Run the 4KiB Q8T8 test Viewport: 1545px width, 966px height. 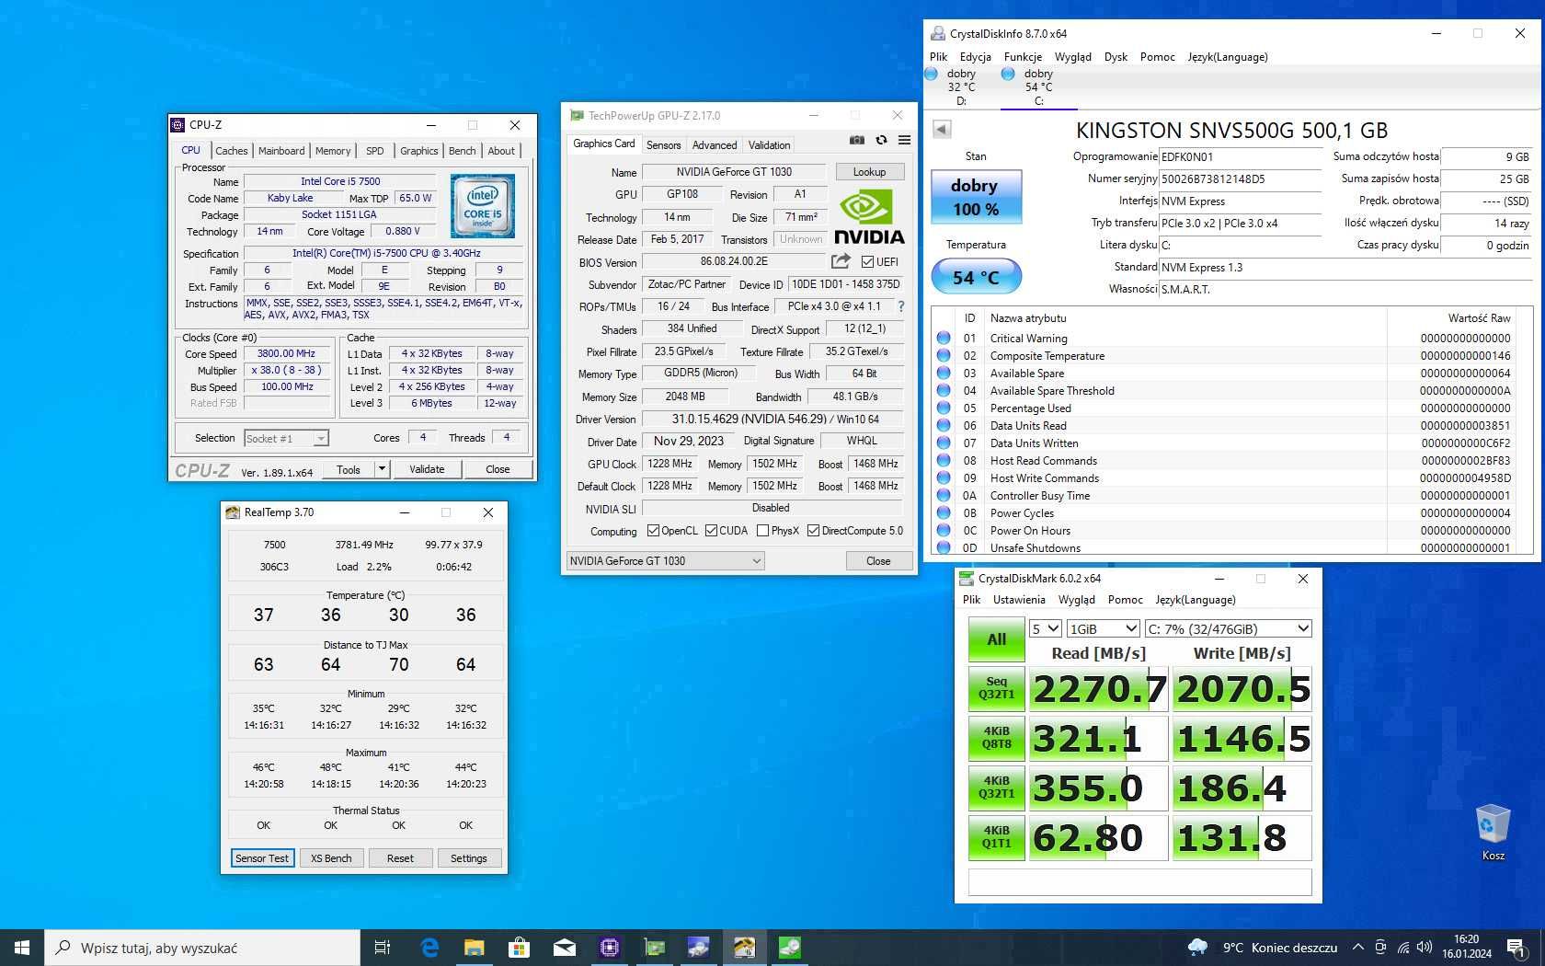point(996,738)
